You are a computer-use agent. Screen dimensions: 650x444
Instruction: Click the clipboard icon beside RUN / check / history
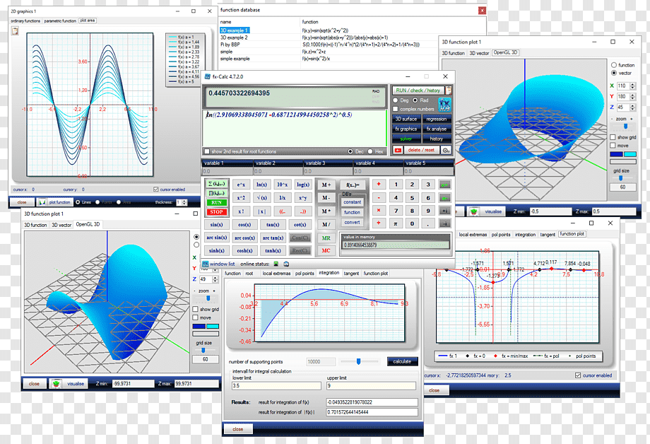pyautogui.click(x=449, y=90)
